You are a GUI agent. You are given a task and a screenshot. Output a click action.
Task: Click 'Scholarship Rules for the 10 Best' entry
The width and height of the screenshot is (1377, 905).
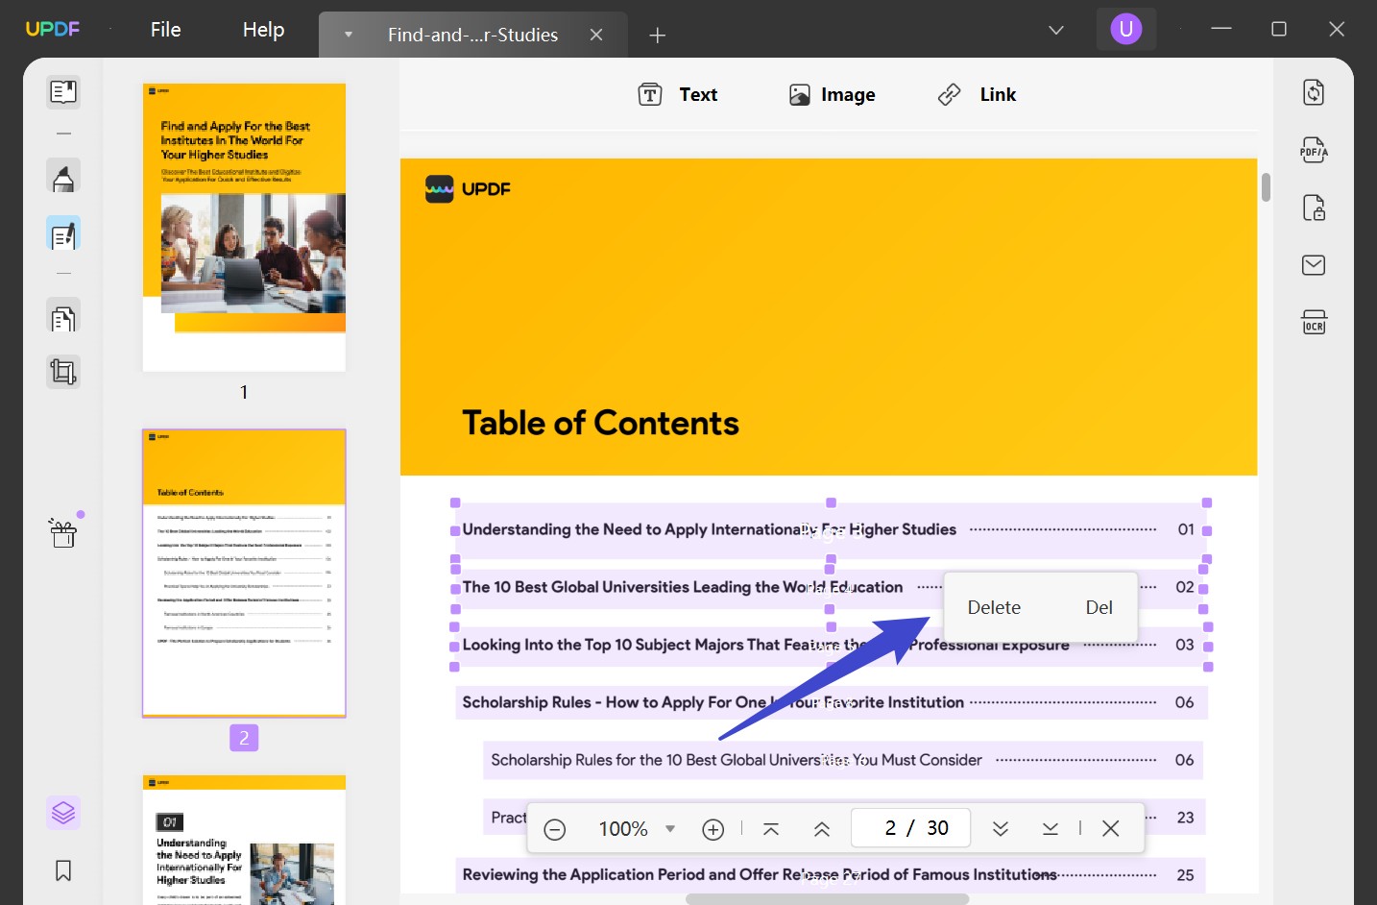pyautogui.click(x=737, y=760)
